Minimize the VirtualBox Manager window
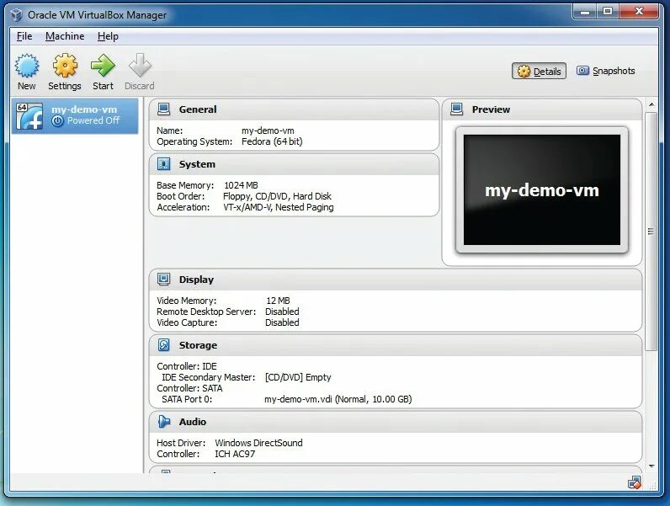Image resolution: width=670 pixels, height=506 pixels. click(x=585, y=12)
